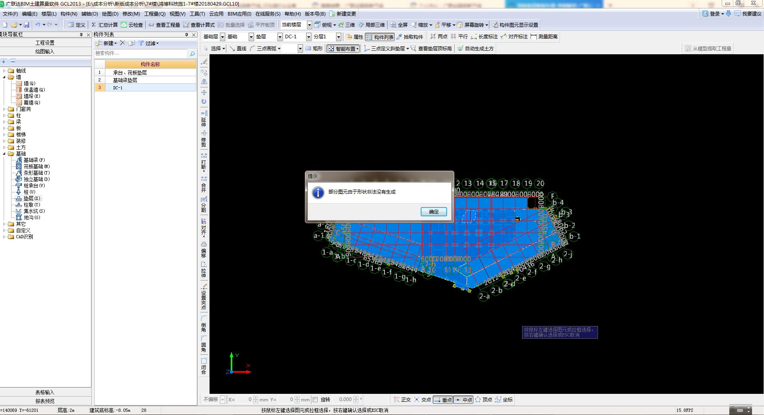Open 基础层 floor selector dropdown
764x415 pixels.
(222, 37)
